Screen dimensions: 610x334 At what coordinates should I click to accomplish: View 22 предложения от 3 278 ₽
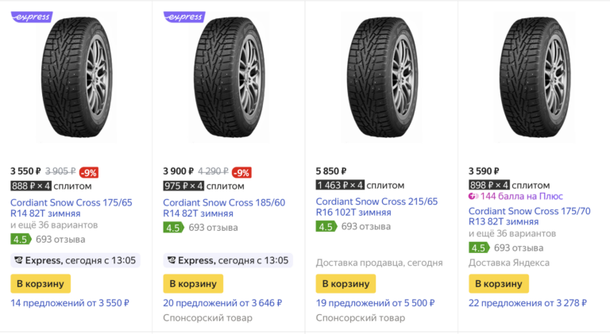click(x=527, y=303)
